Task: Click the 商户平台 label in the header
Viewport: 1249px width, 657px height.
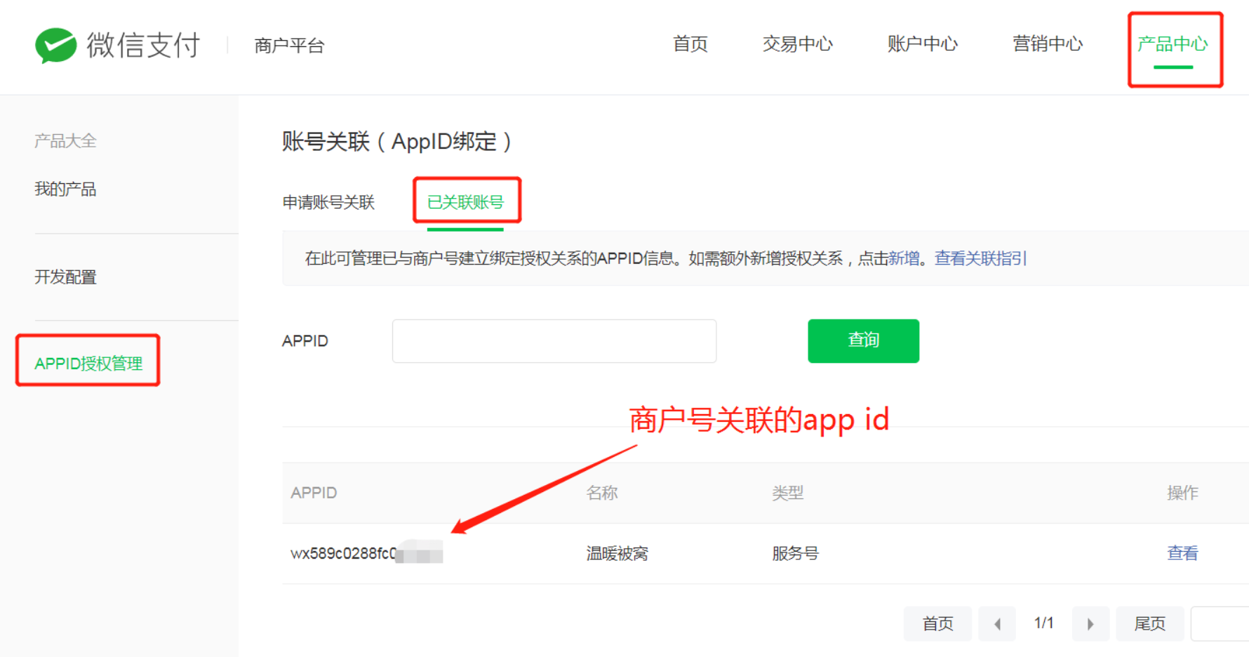Action: point(289,46)
